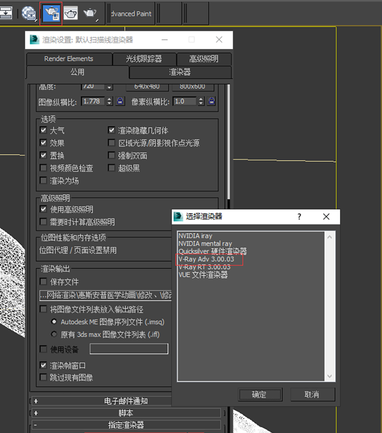Toggle the lock icon beside 图像纵横比
Screen dimensions: 382x433
(120, 101)
